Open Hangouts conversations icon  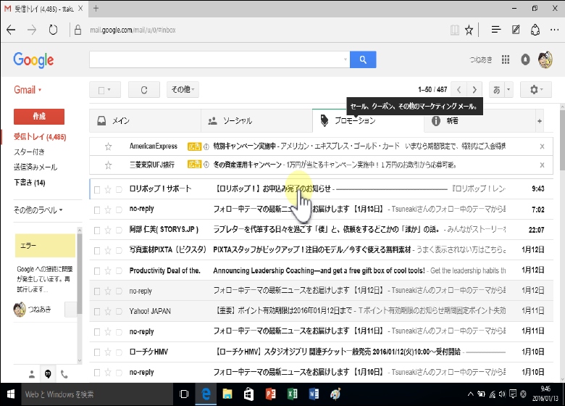[x=48, y=375]
